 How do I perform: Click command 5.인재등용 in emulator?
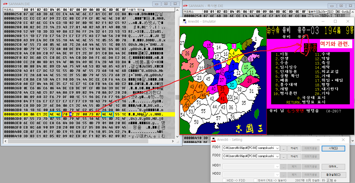pyautogui.click(x=286, y=71)
